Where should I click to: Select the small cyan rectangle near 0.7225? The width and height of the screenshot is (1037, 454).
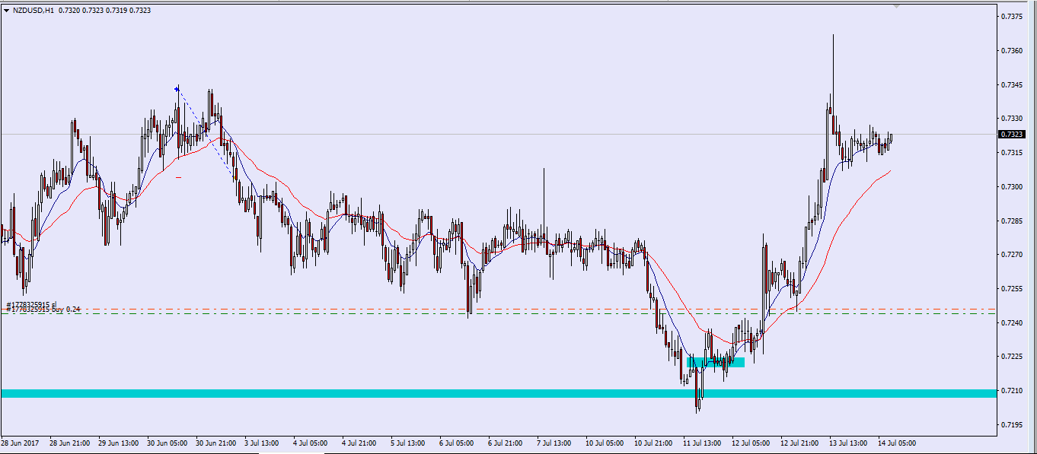tap(716, 362)
